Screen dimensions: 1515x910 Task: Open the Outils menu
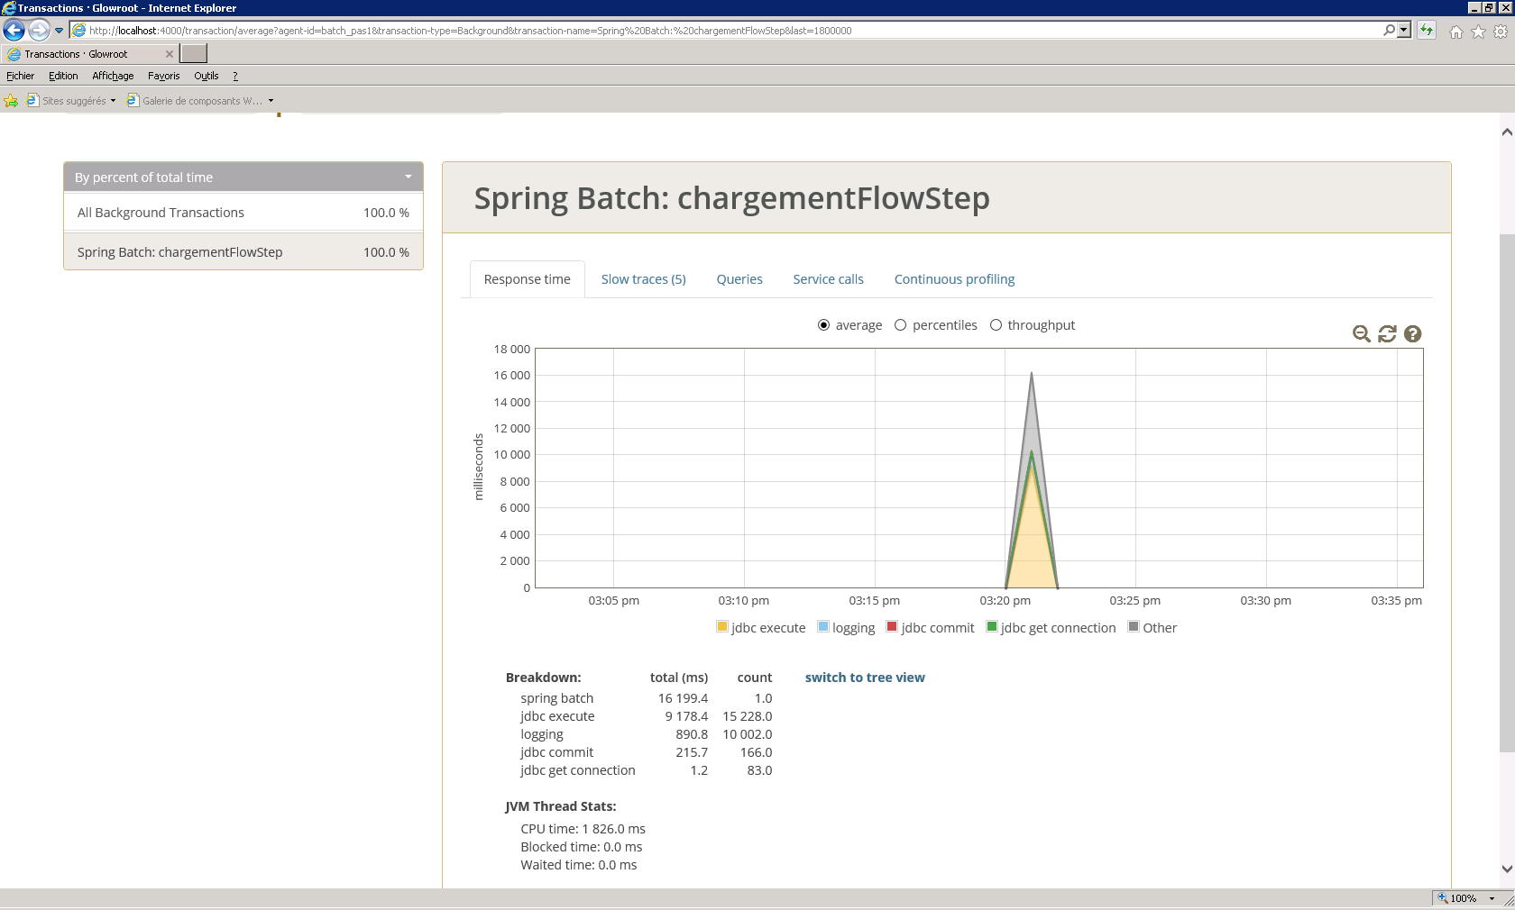click(x=206, y=76)
